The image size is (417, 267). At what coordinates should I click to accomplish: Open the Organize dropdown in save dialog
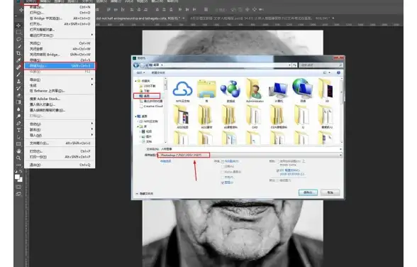pyautogui.click(x=140, y=72)
